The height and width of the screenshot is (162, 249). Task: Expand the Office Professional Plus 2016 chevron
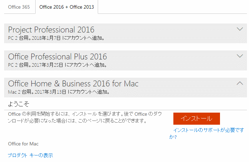240,56
